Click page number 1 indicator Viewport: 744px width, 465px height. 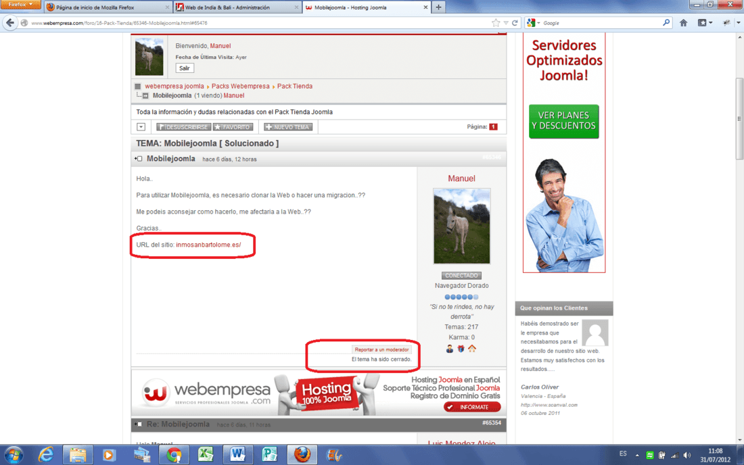494,126
